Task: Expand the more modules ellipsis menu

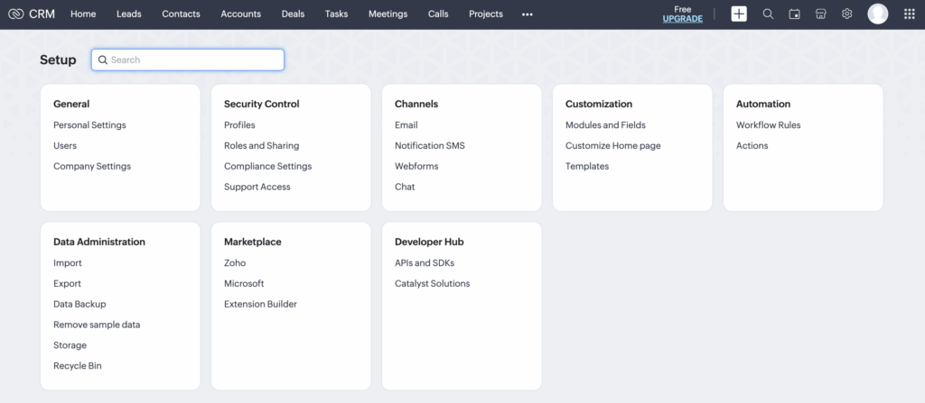Action: tap(528, 14)
